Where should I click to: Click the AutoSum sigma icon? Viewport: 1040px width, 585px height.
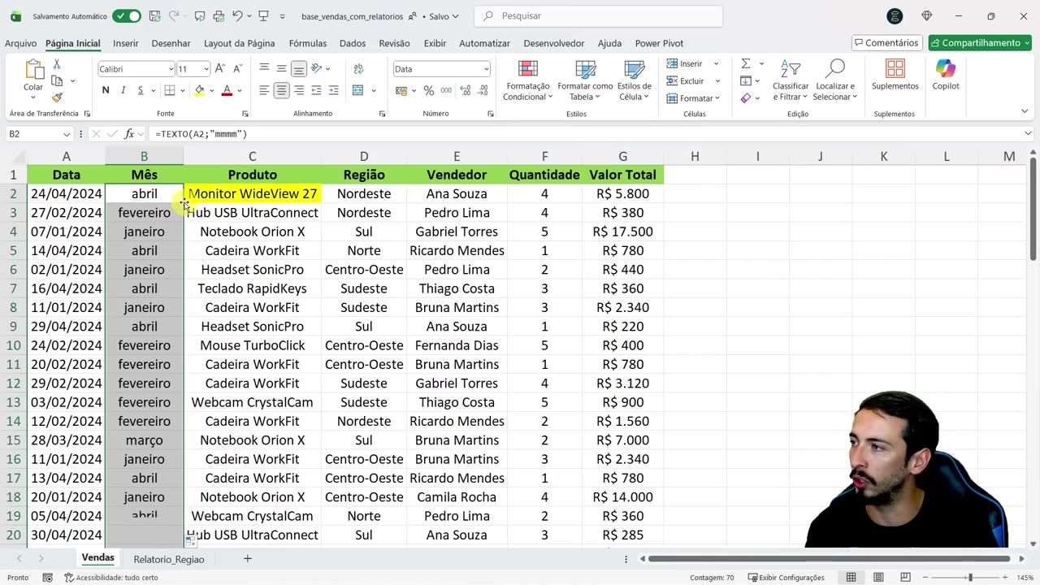tap(746, 63)
